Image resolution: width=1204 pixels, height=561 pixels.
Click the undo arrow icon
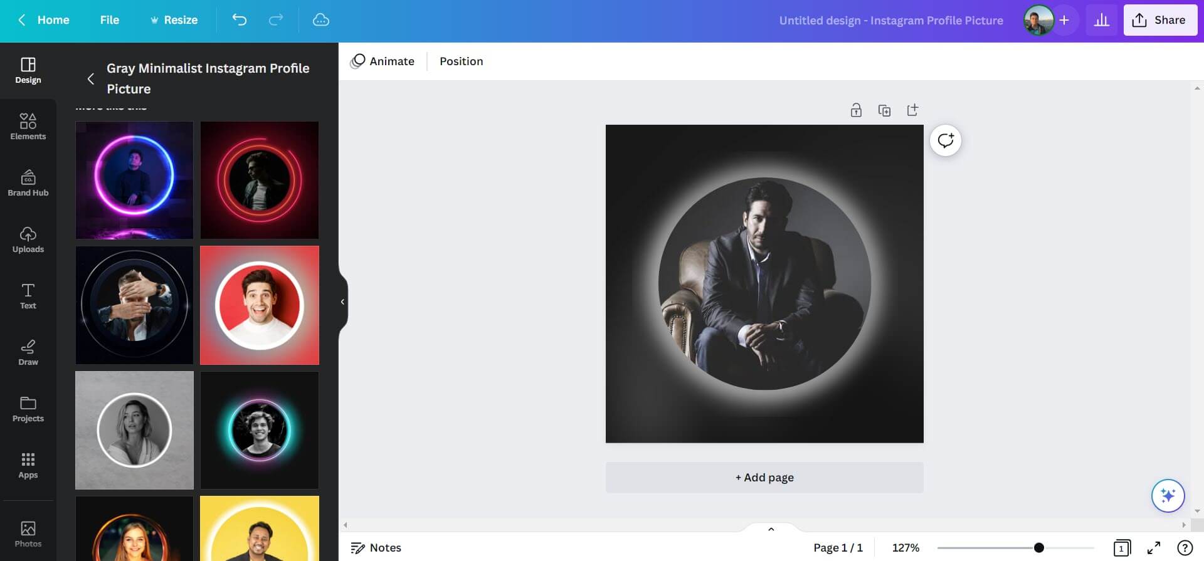click(x=239, y=20)
